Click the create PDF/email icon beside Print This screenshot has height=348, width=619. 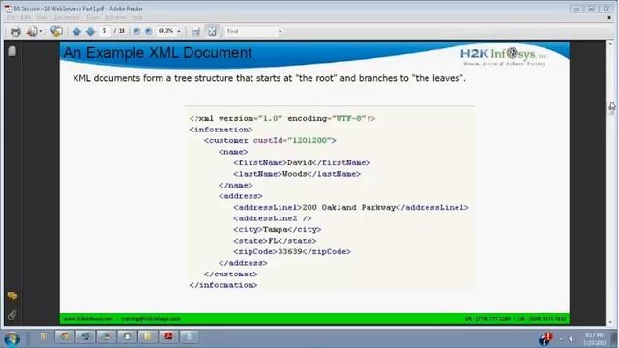tap(32, 31)
